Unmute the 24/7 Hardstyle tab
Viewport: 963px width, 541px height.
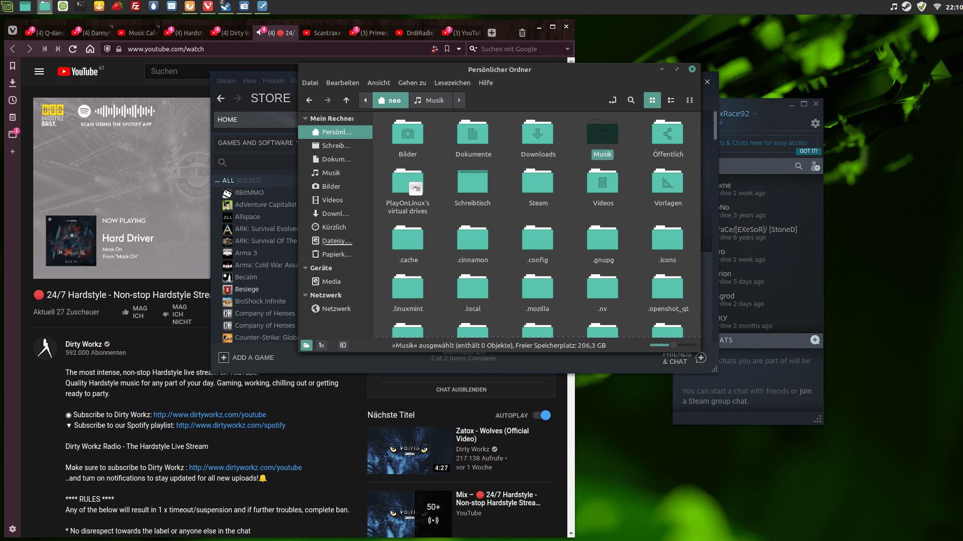[259, 32]
